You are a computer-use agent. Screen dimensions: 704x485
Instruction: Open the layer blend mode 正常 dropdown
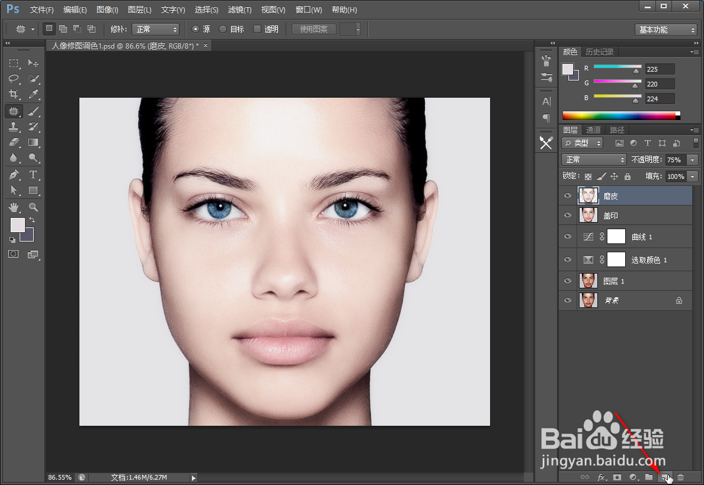pos(594,160)
